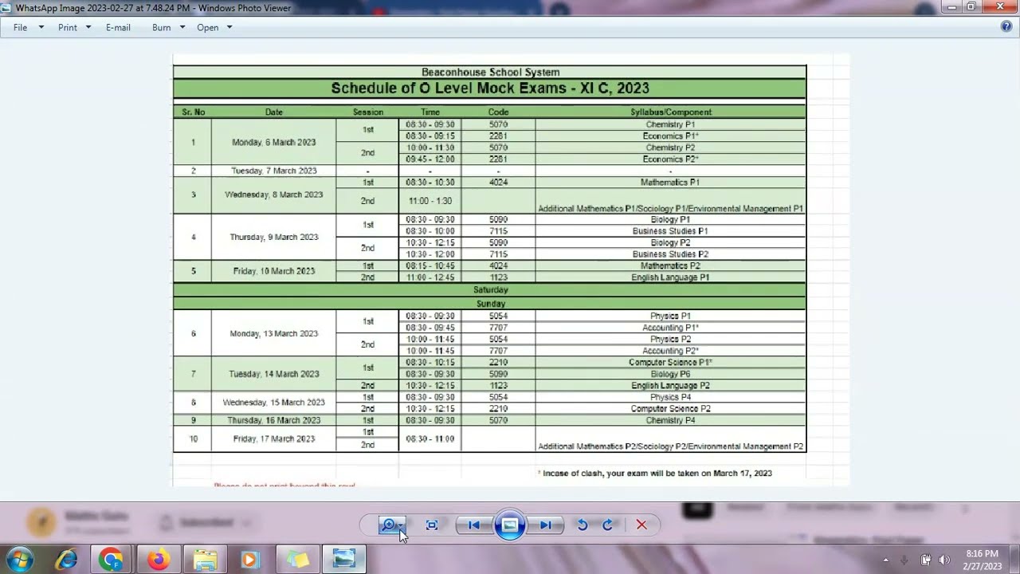The height and width of the screenshot is (574, 1020).
Task: Click the 'Session' column header
Action: 367,112
